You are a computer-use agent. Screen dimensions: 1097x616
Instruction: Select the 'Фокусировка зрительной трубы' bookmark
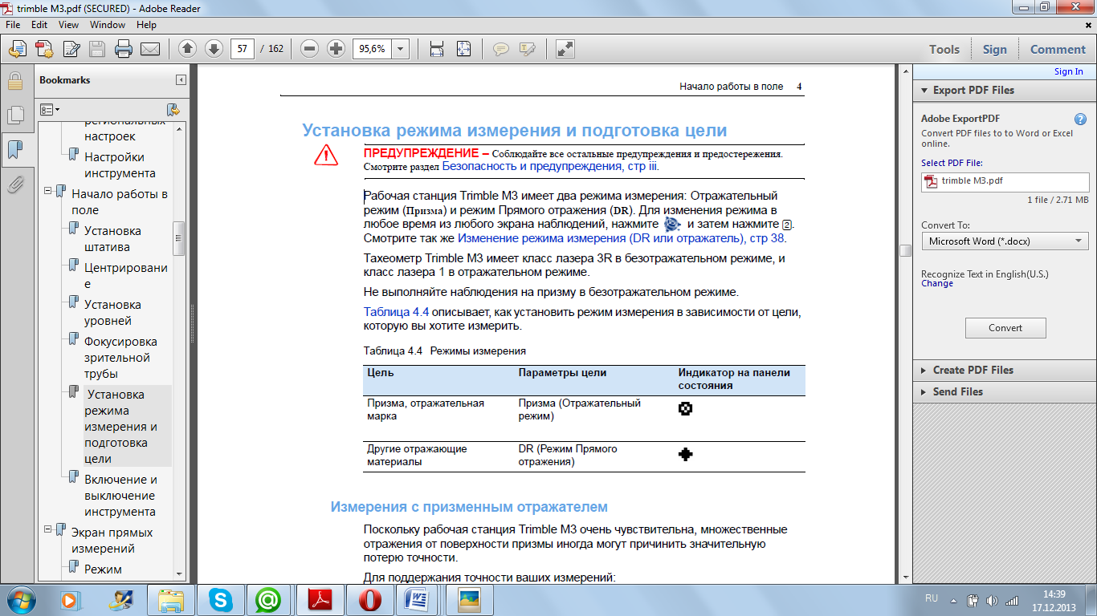coord(121,358)
